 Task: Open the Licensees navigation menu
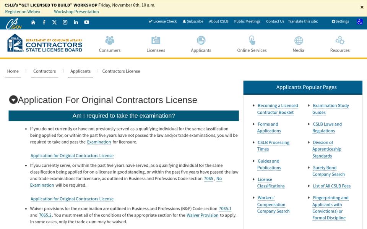pyautogui.click(x=156, y=44)
